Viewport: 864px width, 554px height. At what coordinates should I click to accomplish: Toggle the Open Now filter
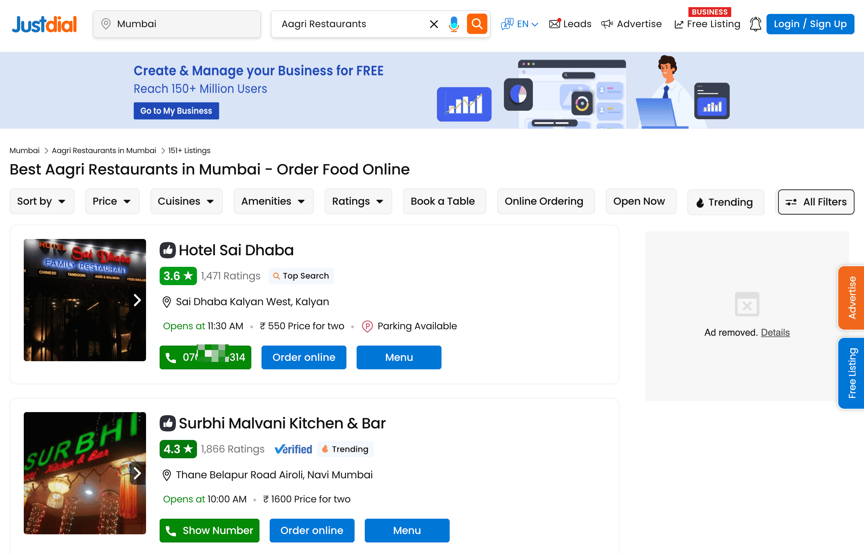point(641,201)
